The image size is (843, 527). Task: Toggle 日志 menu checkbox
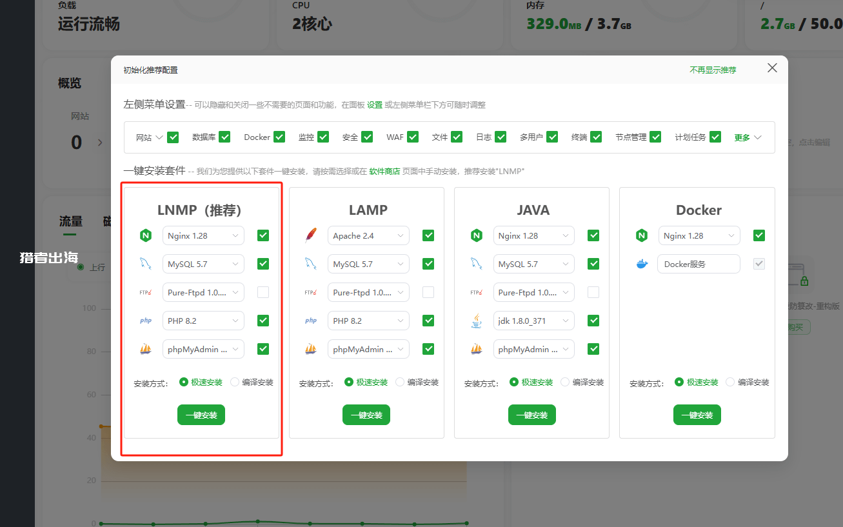501,137
